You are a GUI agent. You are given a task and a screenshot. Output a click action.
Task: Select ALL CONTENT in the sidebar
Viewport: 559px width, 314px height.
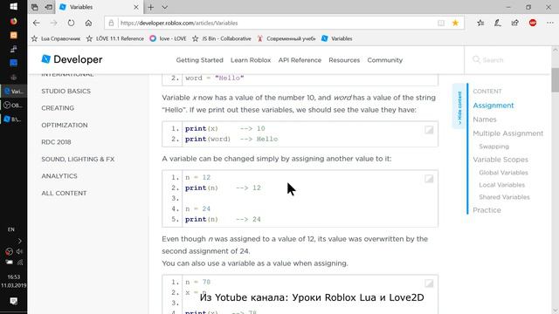point(64,193)
